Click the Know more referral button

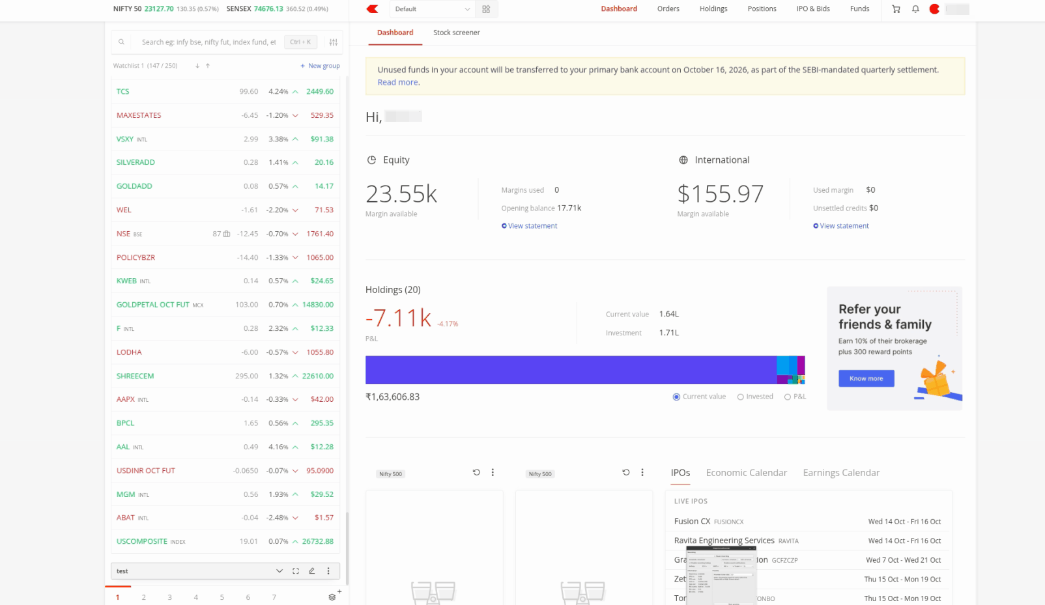(x=866, y=378)
